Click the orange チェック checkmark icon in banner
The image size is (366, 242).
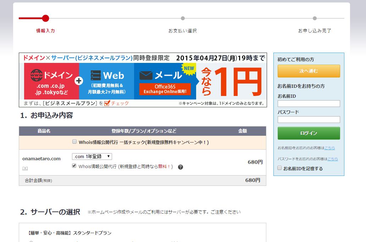pyautogui.click(x=107, y=103)
